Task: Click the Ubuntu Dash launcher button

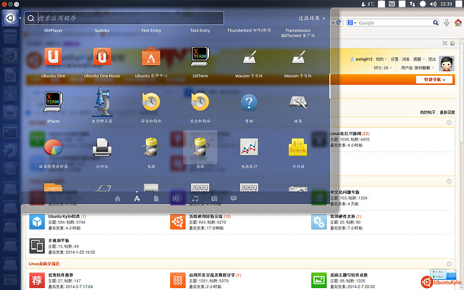Action: tap(10, 18)
